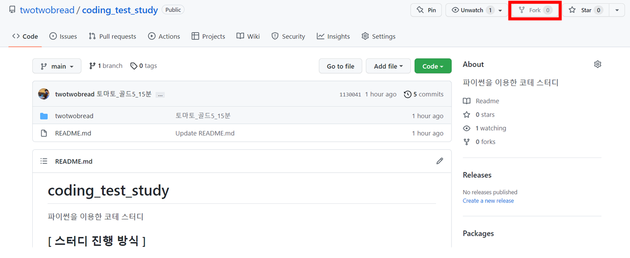Image resolution: width=630 pixels, height=258 pixels.
Task: Open the repository Settings tab
Action: coord(379,36)
